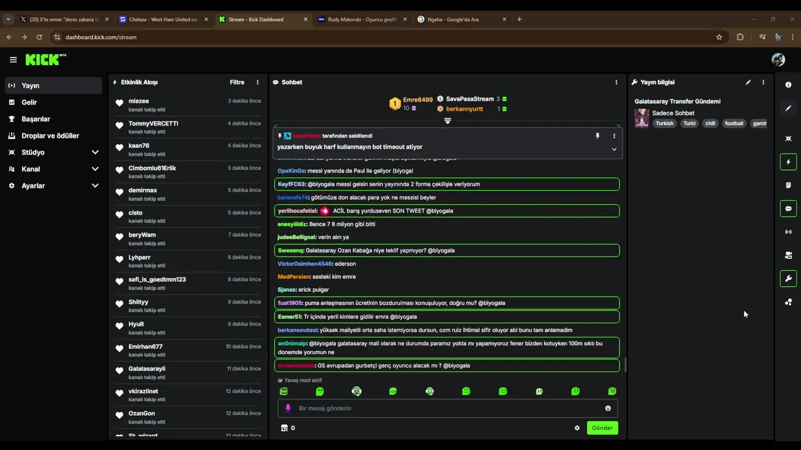
Task: Click the three-dots cluster icon at sidebar bottom
Action: pos(788,302)
